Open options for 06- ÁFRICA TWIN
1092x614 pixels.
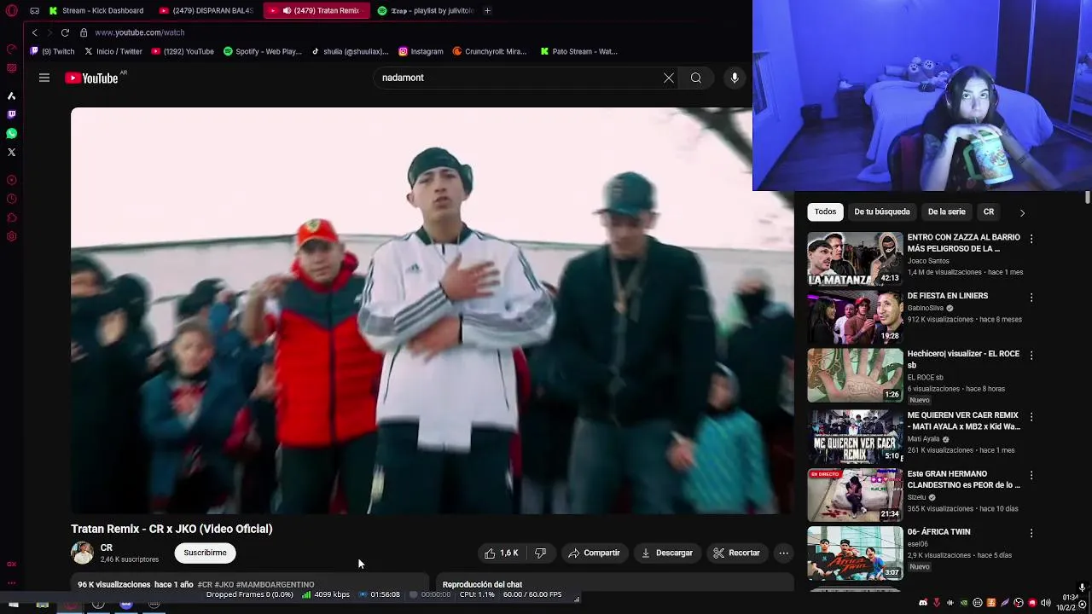point(1031,533)
